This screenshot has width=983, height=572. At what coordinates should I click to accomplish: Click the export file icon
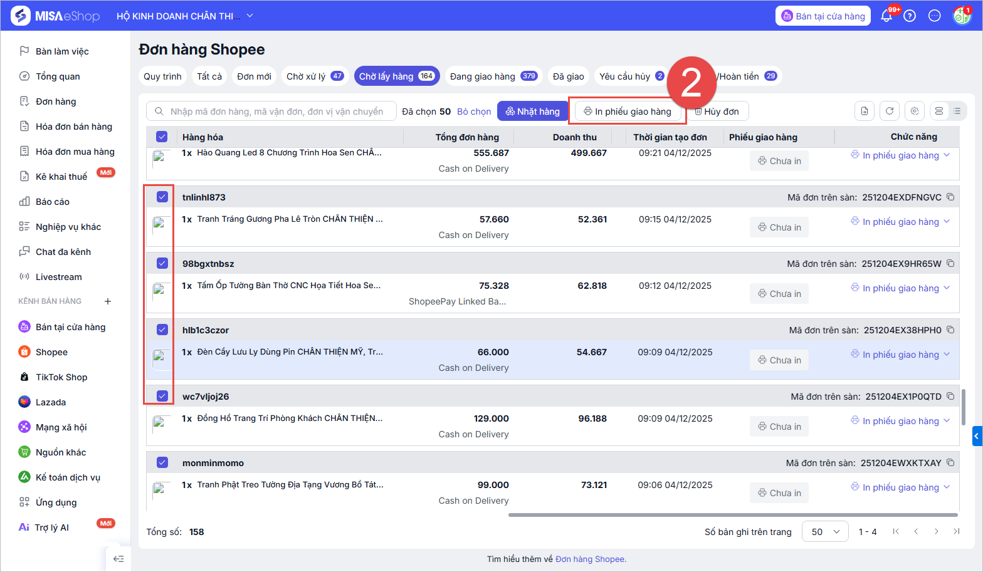click(x=865, y=111)
